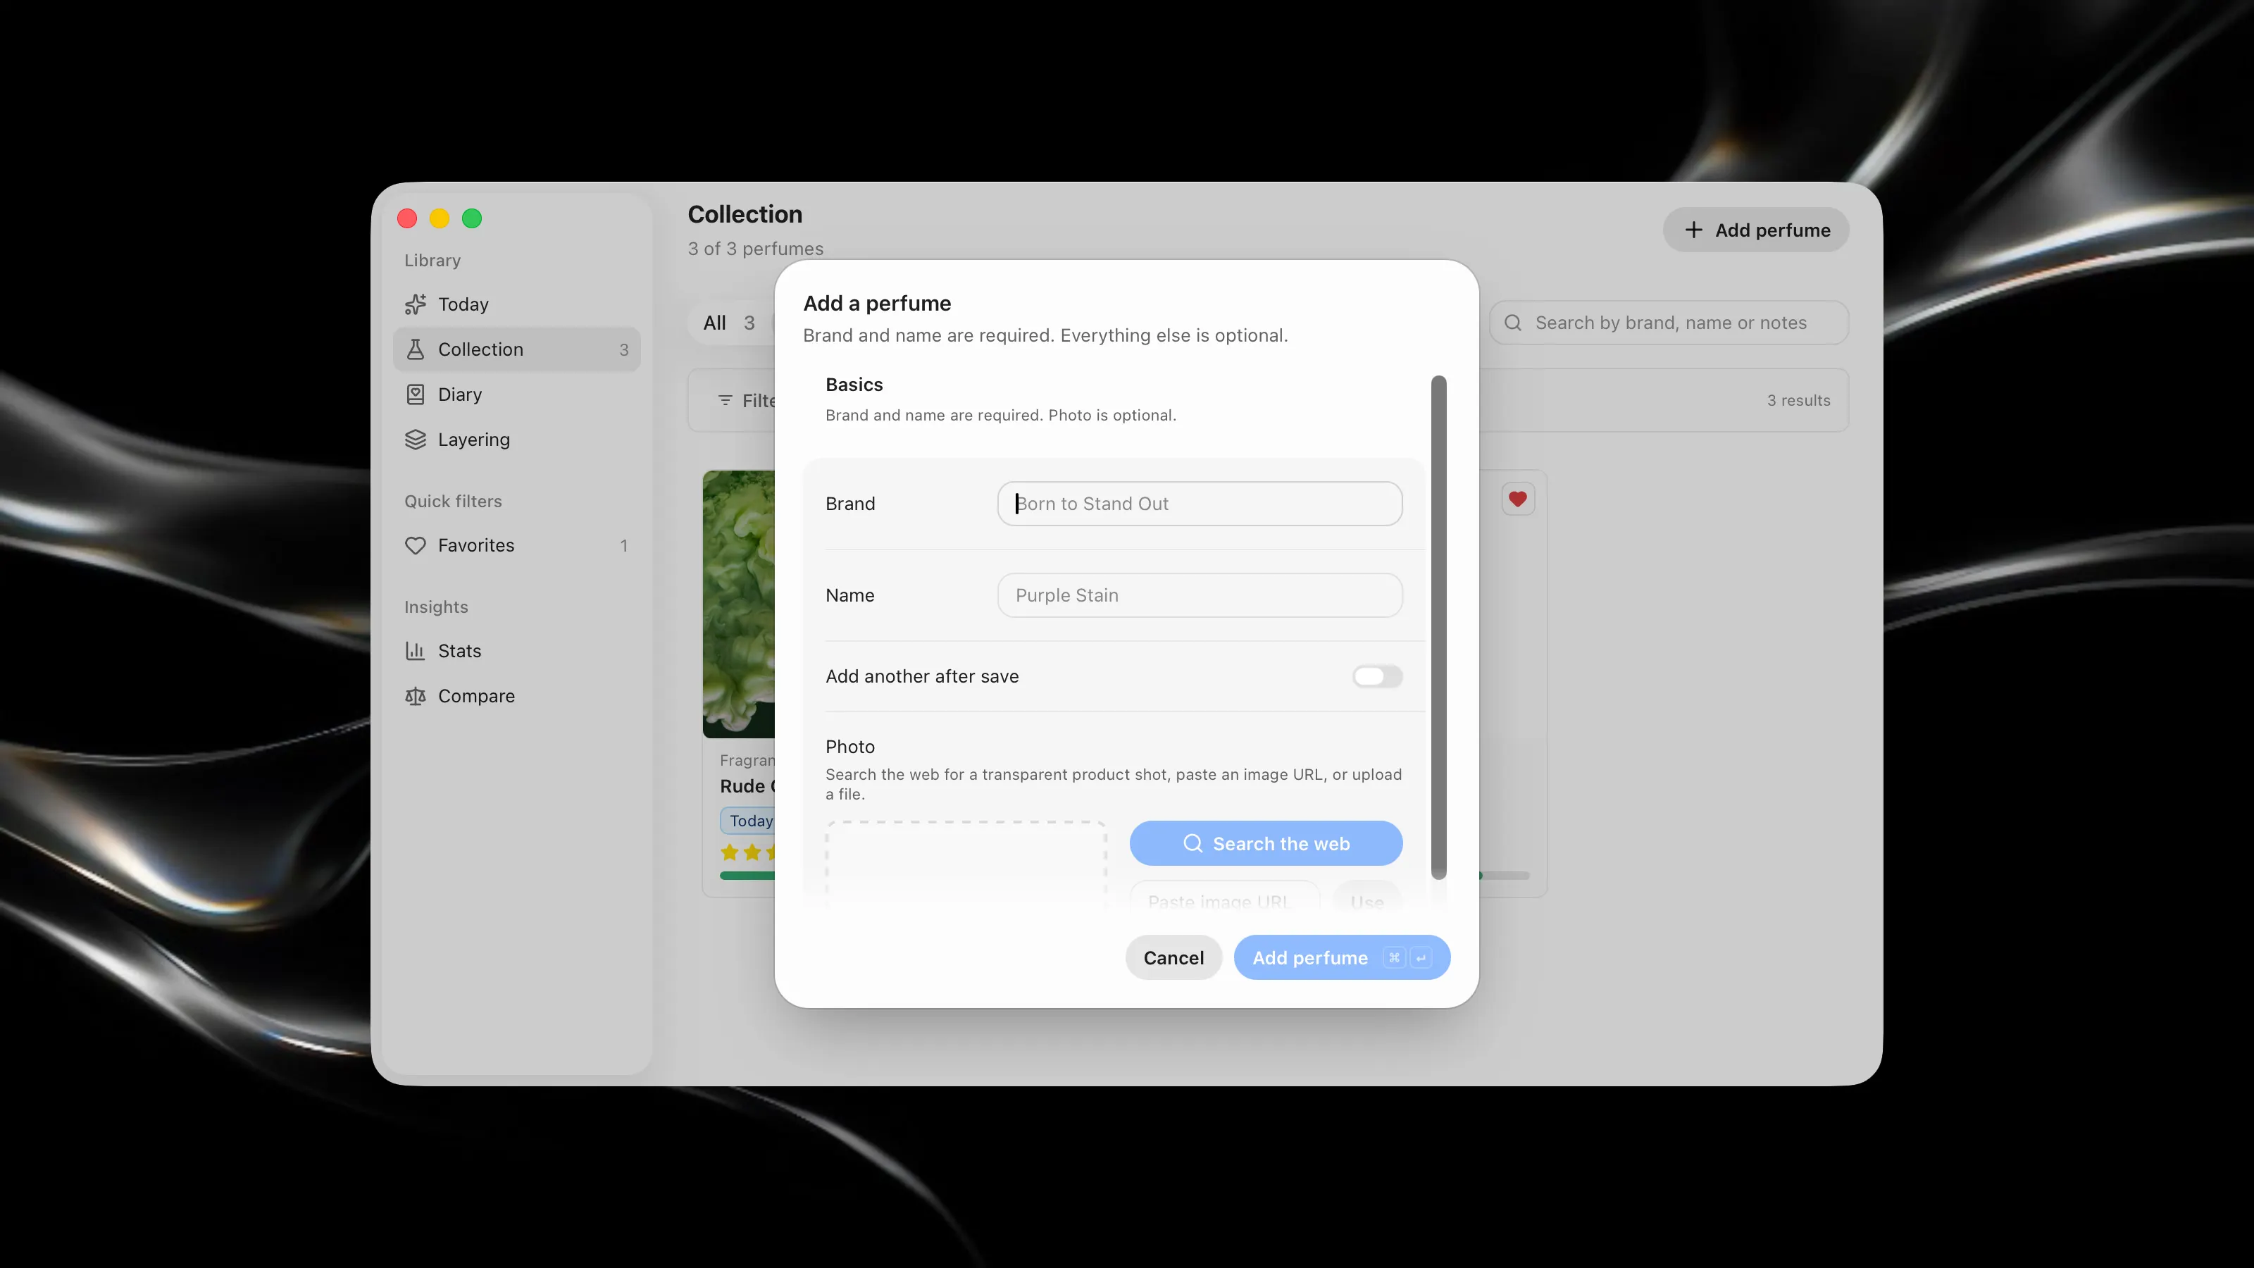
Task: Click the magnifier icon in Search the web
Action: (x=1193, y=844)
